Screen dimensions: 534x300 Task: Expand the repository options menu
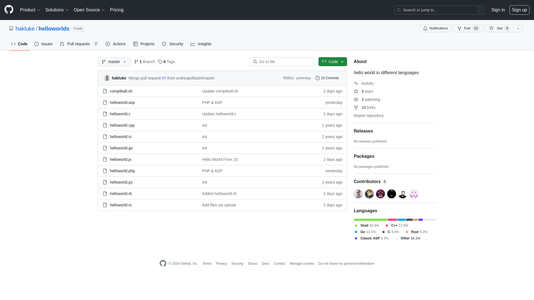(518, 28)
